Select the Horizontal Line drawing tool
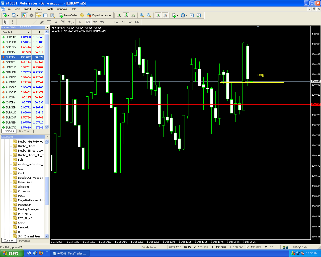321x257 pixels. tap(28, 22)
